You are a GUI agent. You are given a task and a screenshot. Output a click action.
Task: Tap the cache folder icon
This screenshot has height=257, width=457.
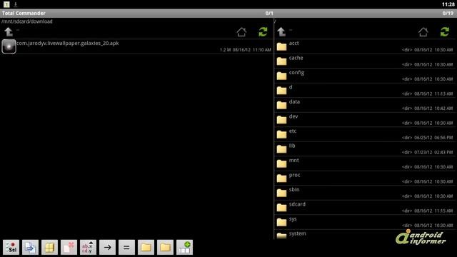coord(281,61)
